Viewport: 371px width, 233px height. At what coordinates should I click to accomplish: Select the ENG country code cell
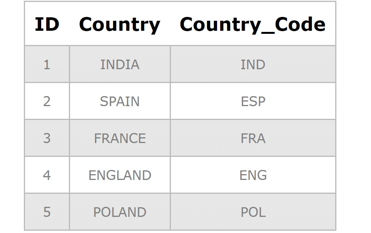pyautogui.click(x=253, y=175)
